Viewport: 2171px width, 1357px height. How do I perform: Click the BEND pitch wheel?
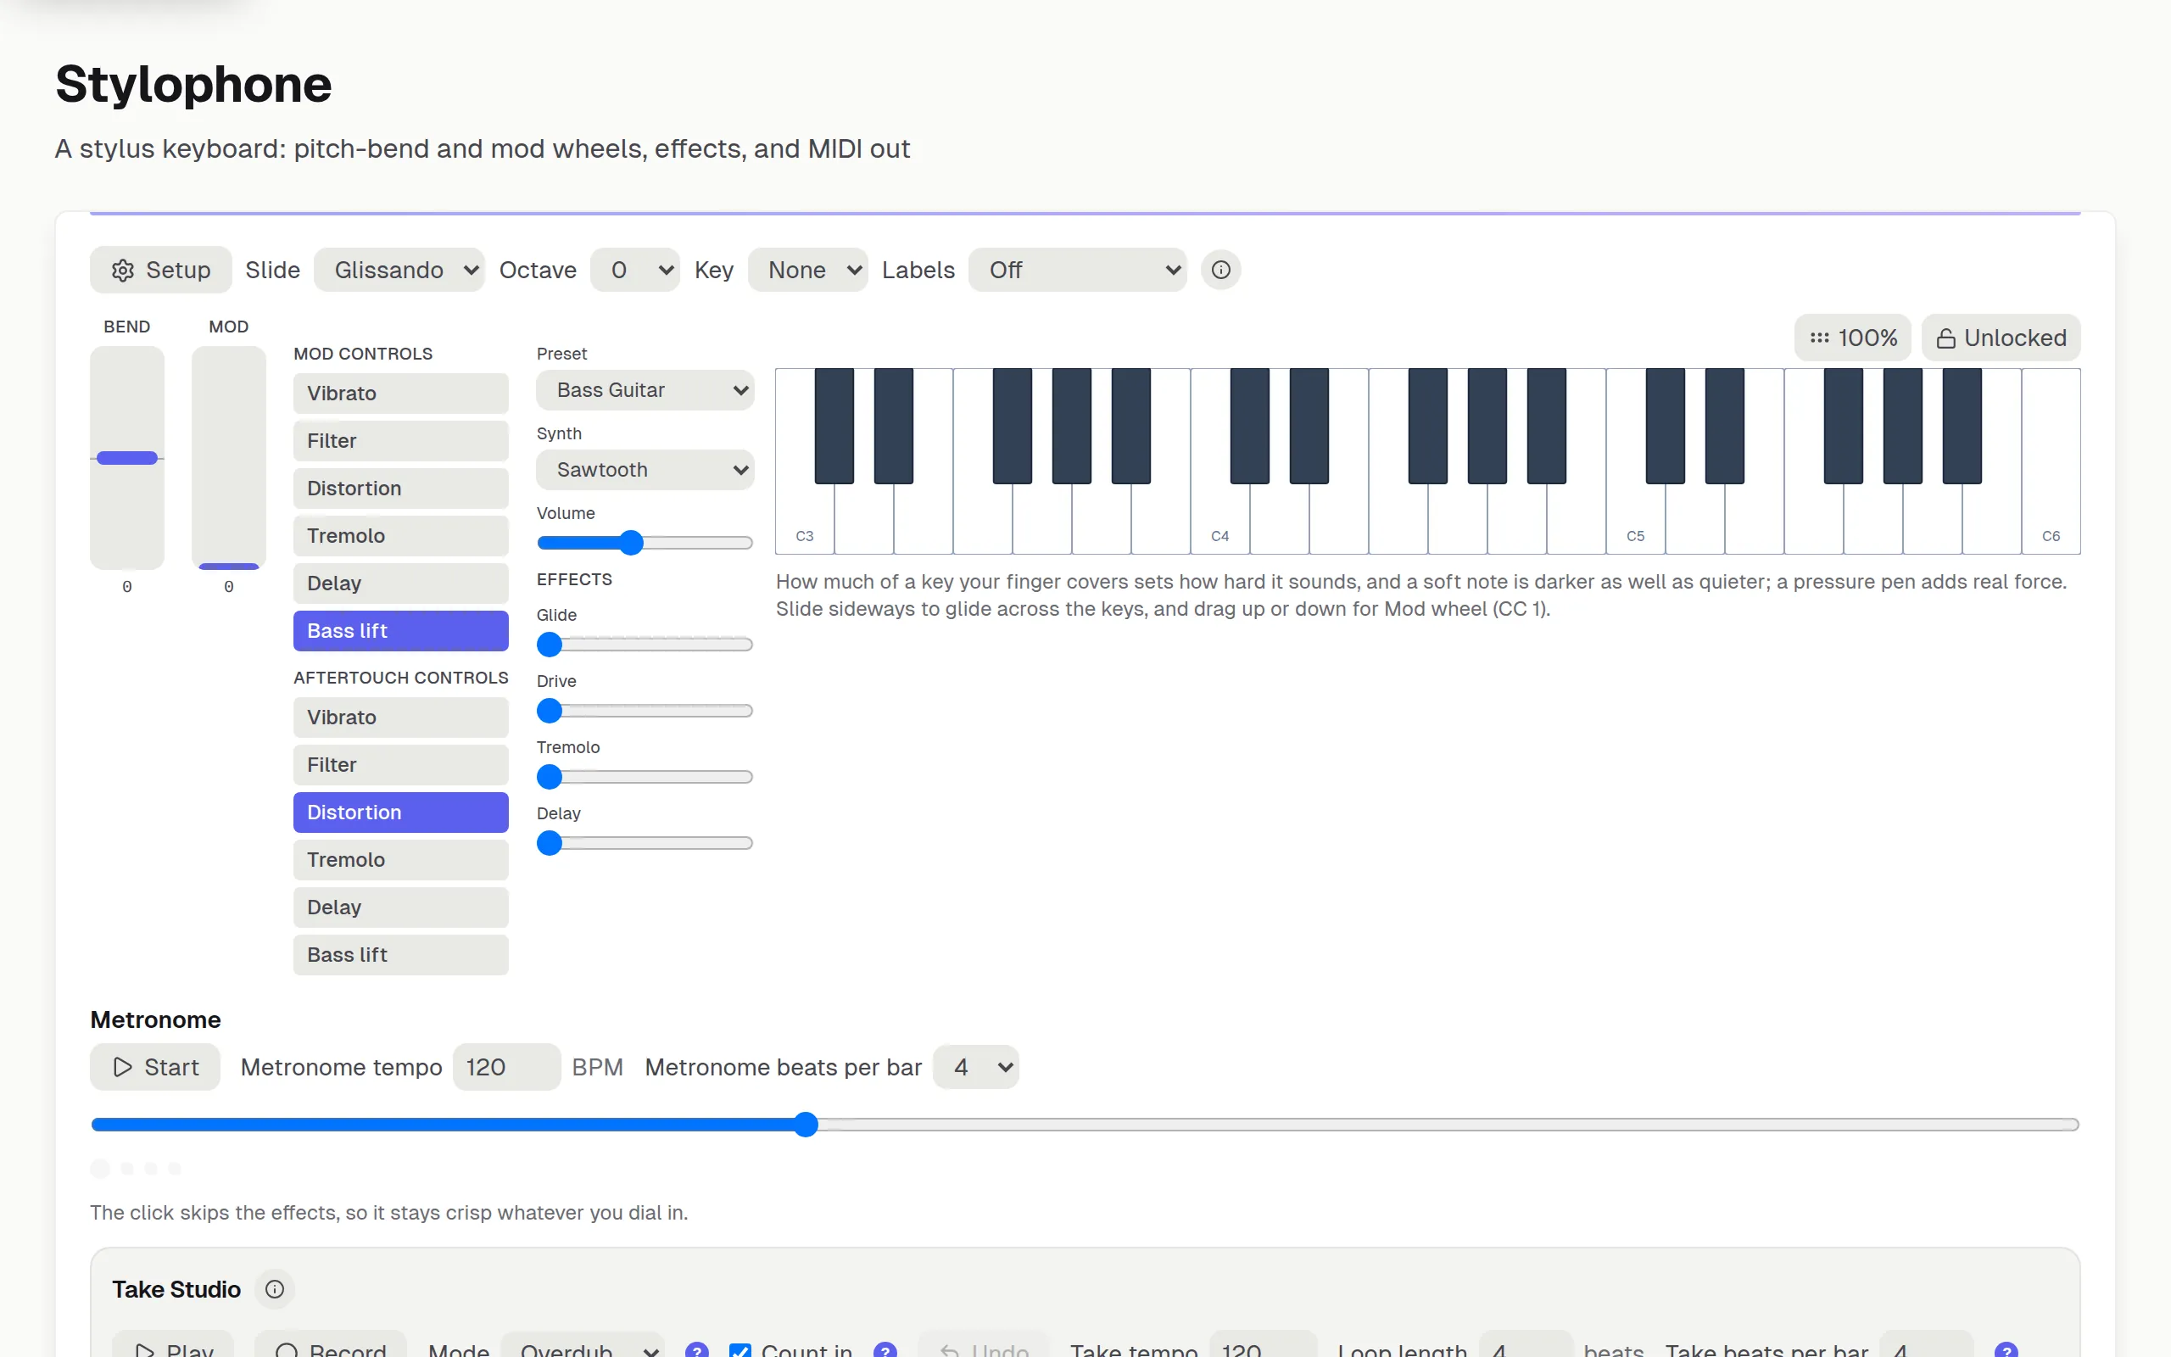click(x=127, y=459)
